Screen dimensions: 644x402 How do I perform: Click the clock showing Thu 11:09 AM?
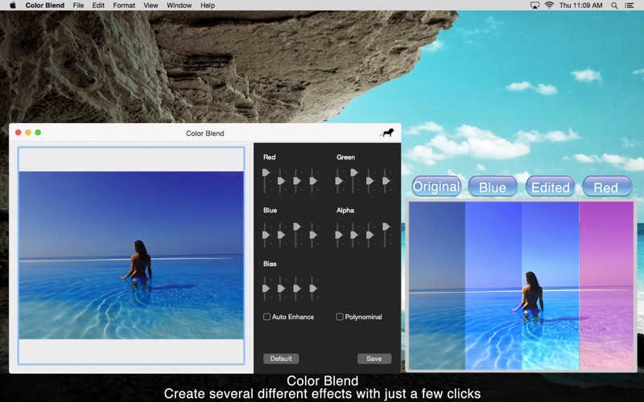(580, 6)
